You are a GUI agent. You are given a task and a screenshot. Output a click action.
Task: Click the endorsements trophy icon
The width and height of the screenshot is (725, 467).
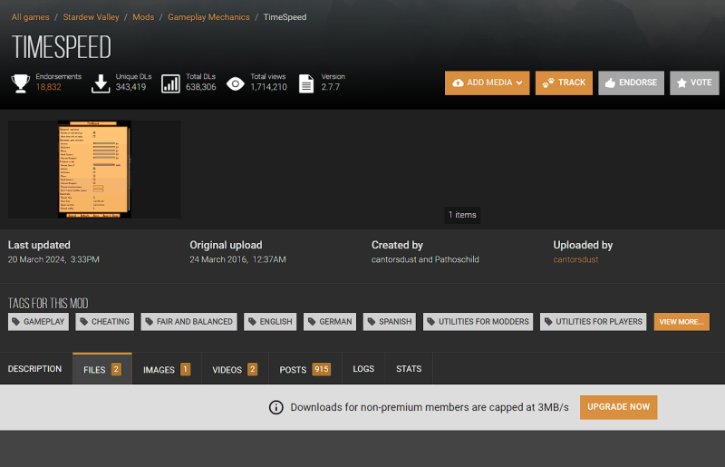point(20,83)
